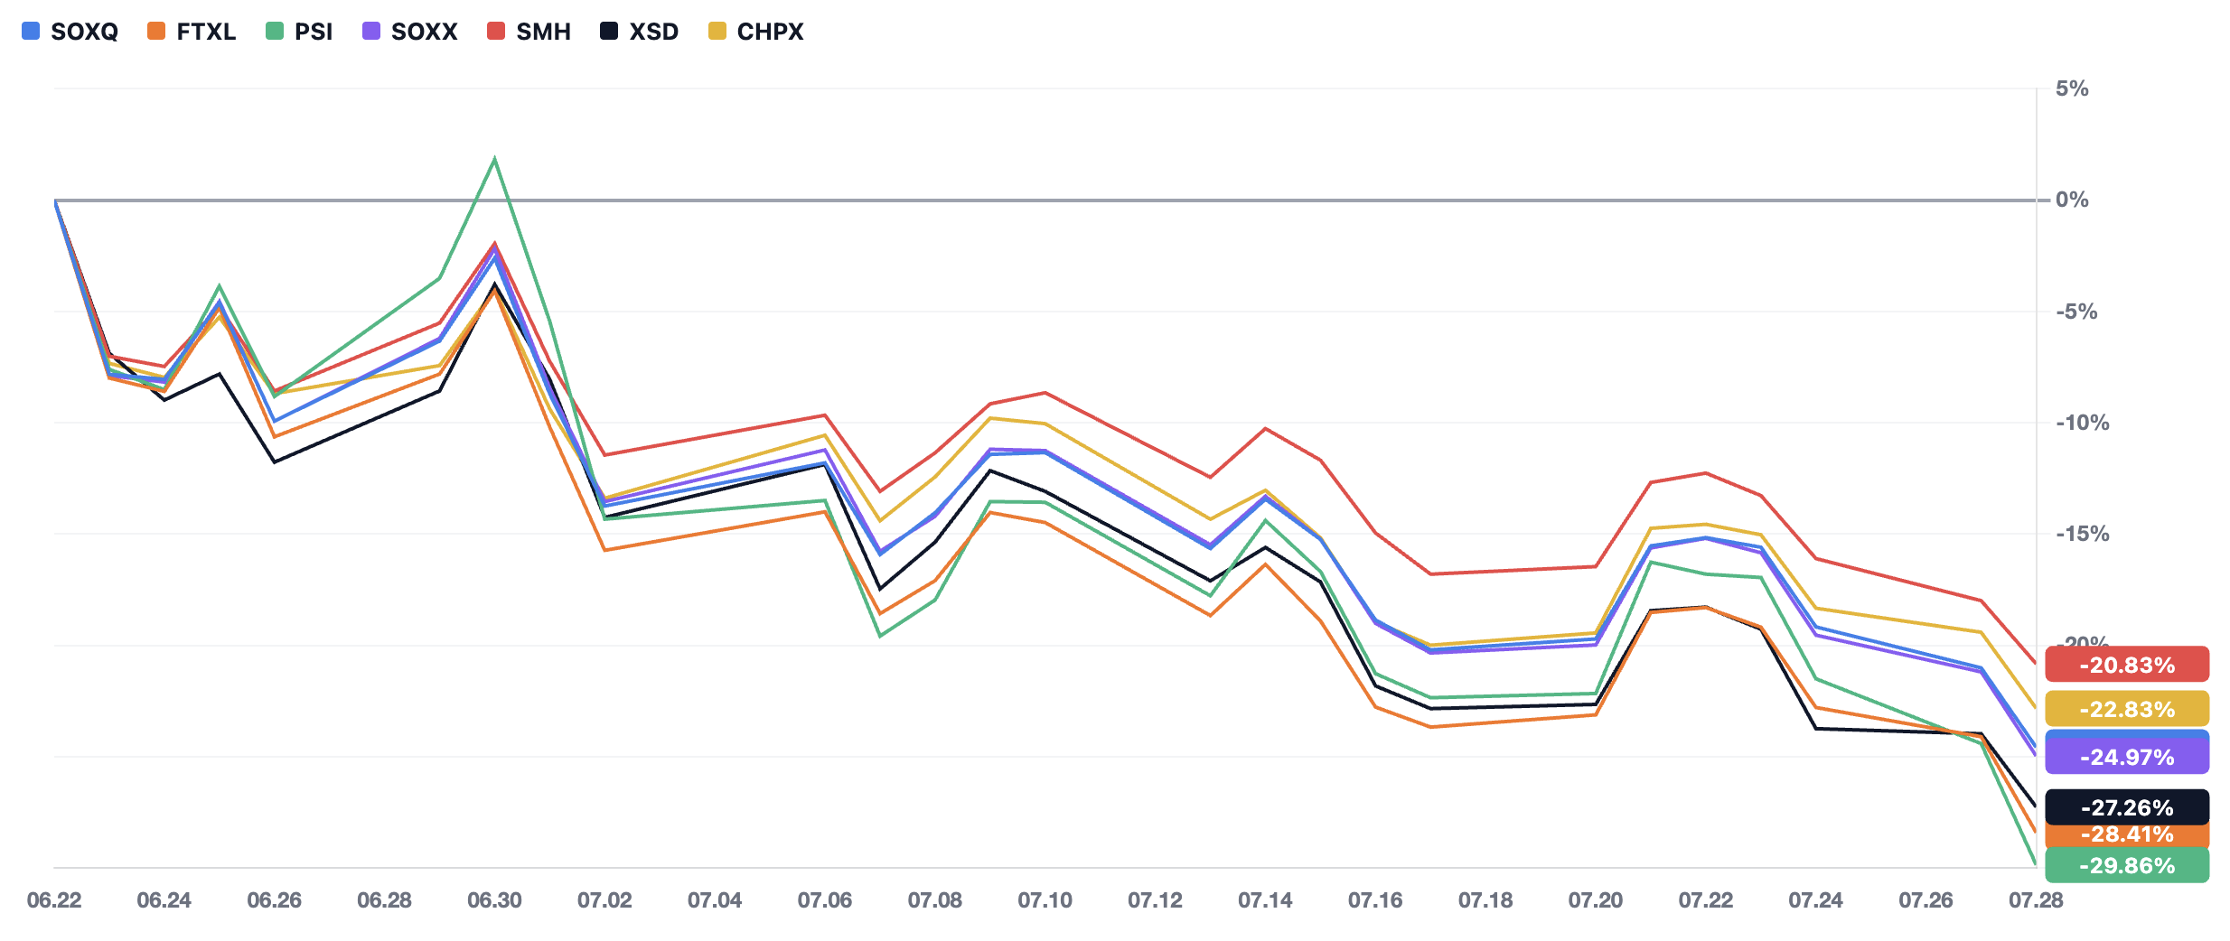Screen dimensions: 2230x941
Task: Hide the PSI series legend item
Action: click(299, 32)
